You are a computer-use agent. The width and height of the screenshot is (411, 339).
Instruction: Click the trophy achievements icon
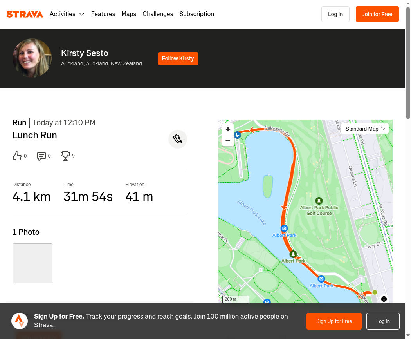click(x=65, y=156)
